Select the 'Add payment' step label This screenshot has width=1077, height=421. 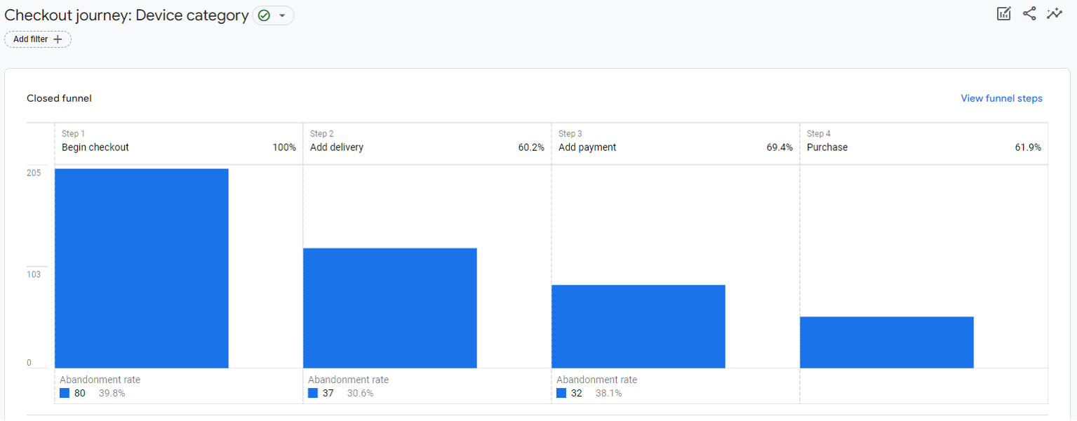[587, 147]
